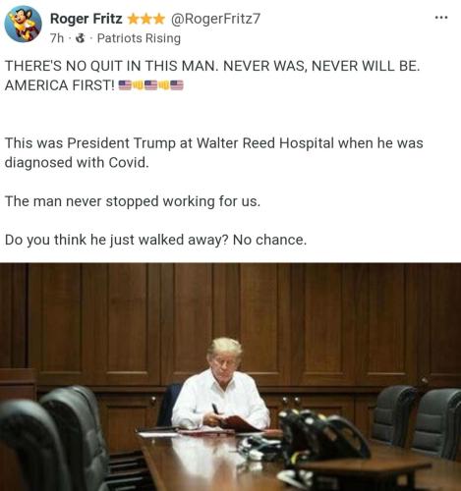Viewport: 461px width, 491px height.
Task: Click the last US flag emoji
Action: pyautogui.click(x=177, y=85)
